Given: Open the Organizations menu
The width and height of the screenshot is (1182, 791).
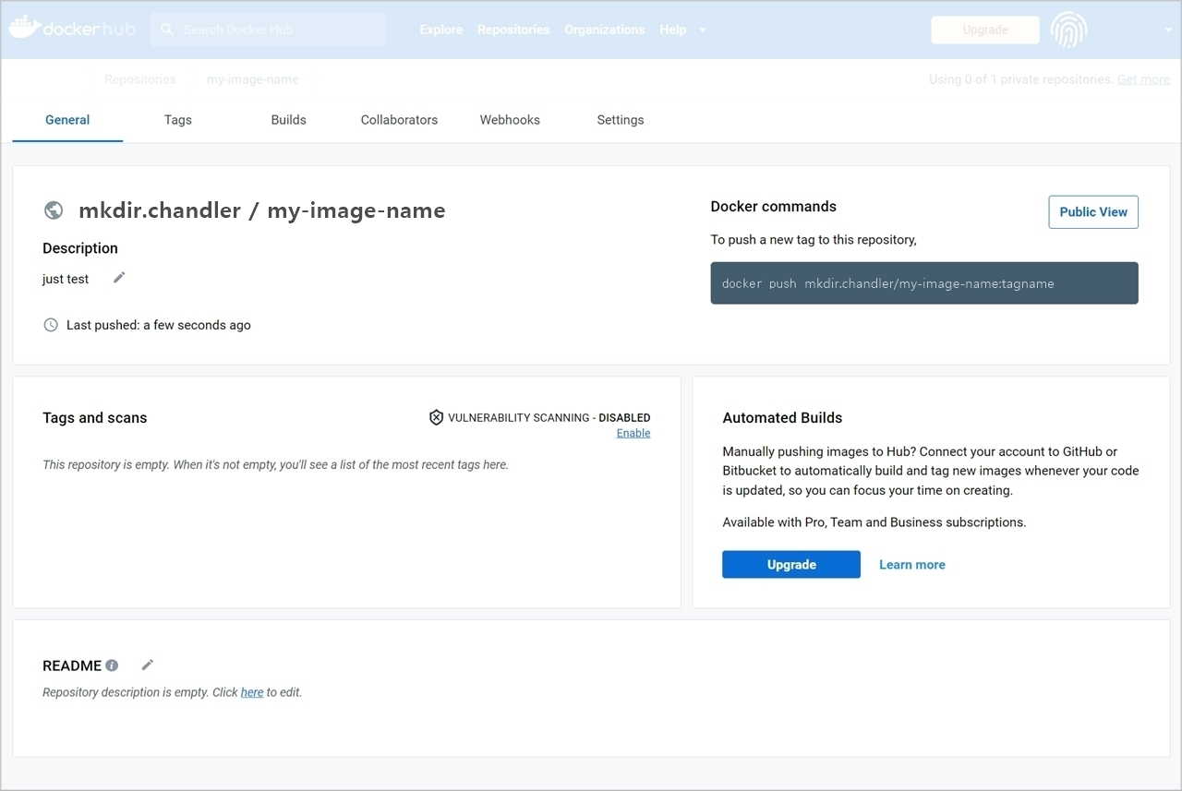Looking at the screenshot, I should coord(605,30).
